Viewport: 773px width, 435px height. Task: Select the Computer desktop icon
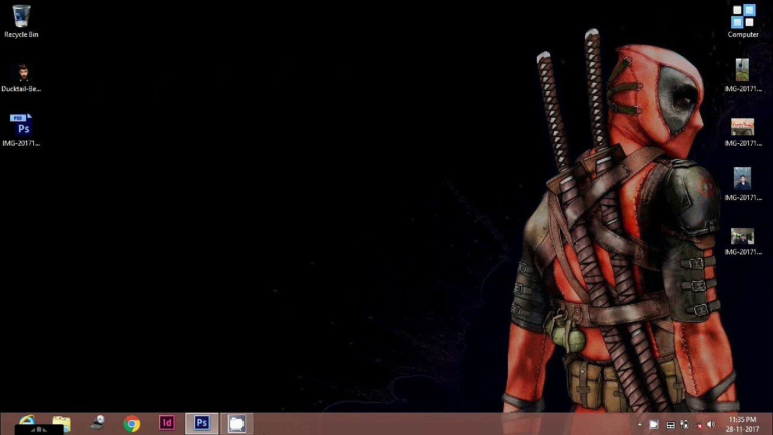pos(743,21)
